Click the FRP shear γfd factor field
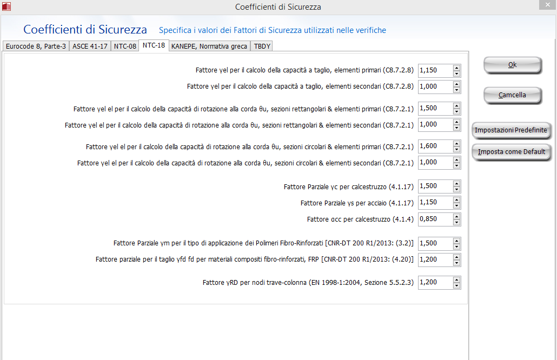The image size is (557, 360). tap(435, 259)
